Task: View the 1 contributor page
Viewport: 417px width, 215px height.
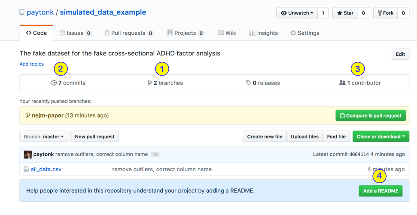Action: [360, 83]
